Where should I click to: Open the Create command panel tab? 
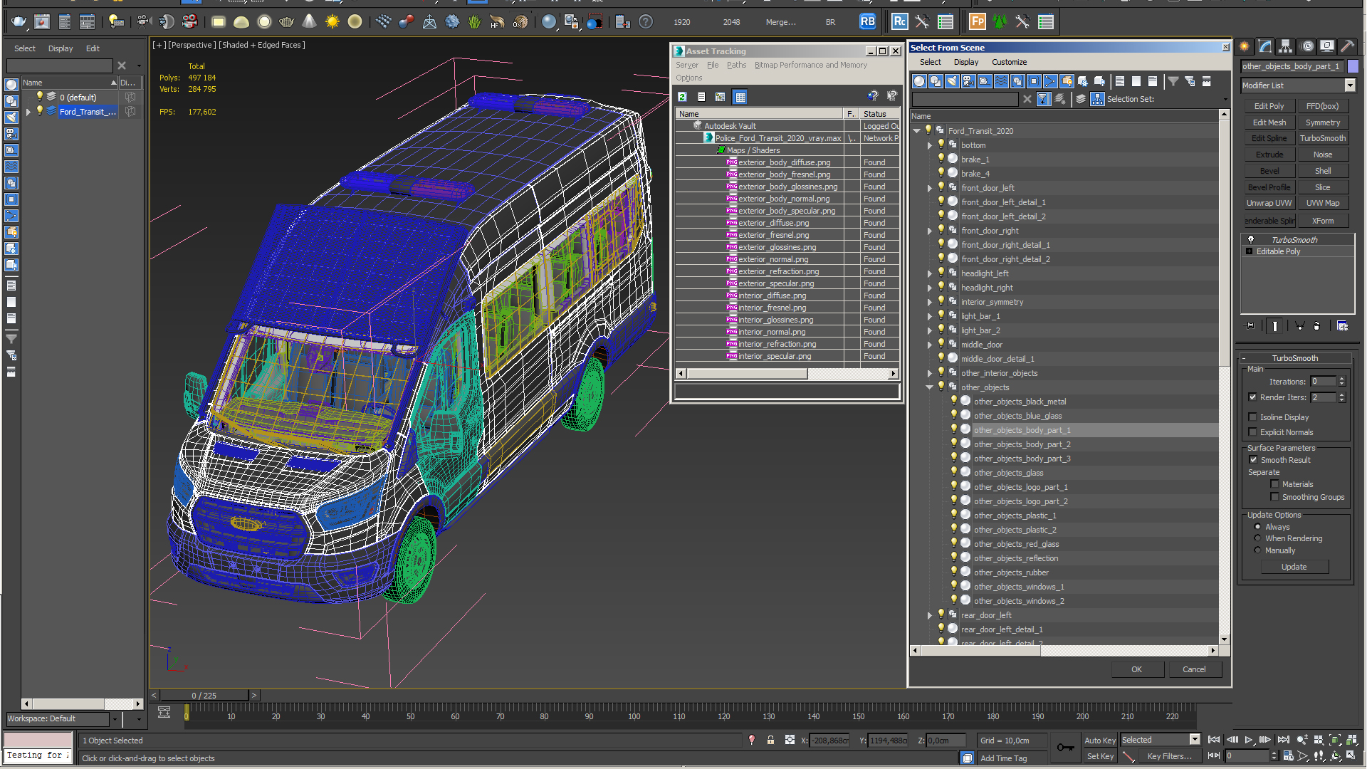1245,46
